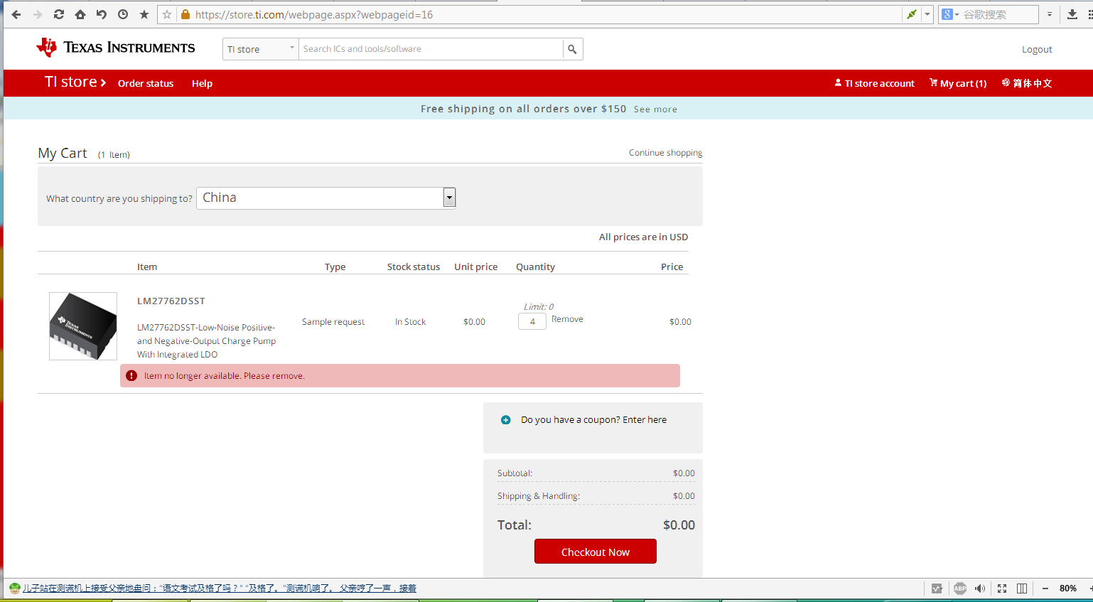
Task: Go back using the browser back arrow
Action: click(x=16, y=14)
